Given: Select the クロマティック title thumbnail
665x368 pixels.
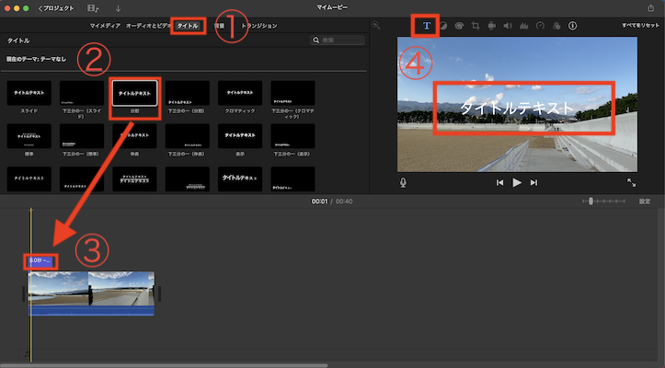Looking at the screenshot, I should (x=240, y=93).
